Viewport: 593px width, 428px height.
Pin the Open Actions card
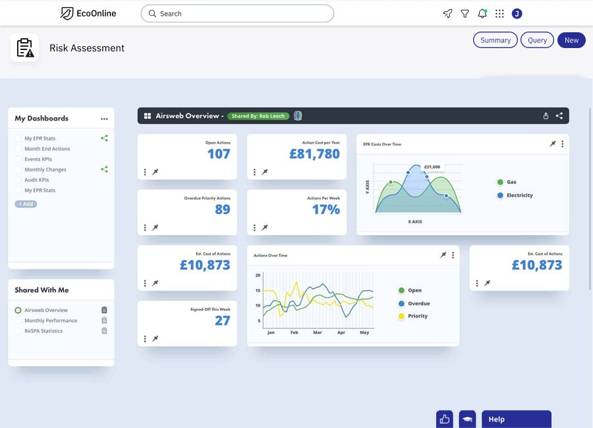point(156,173)
